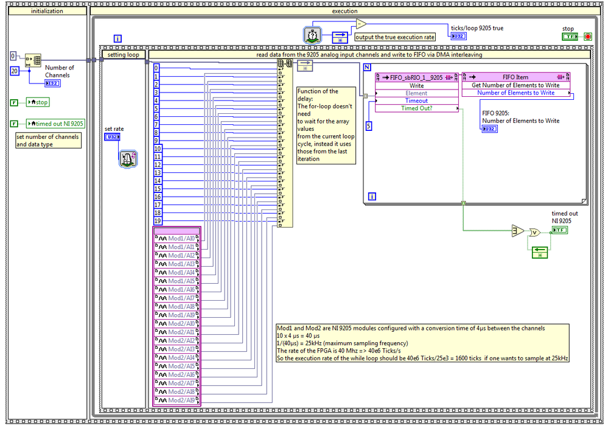Select the Mod1/AI0 I/O node row
Image resolution: width=608 pixels, height=428 pixels.
tap(177, 238)
